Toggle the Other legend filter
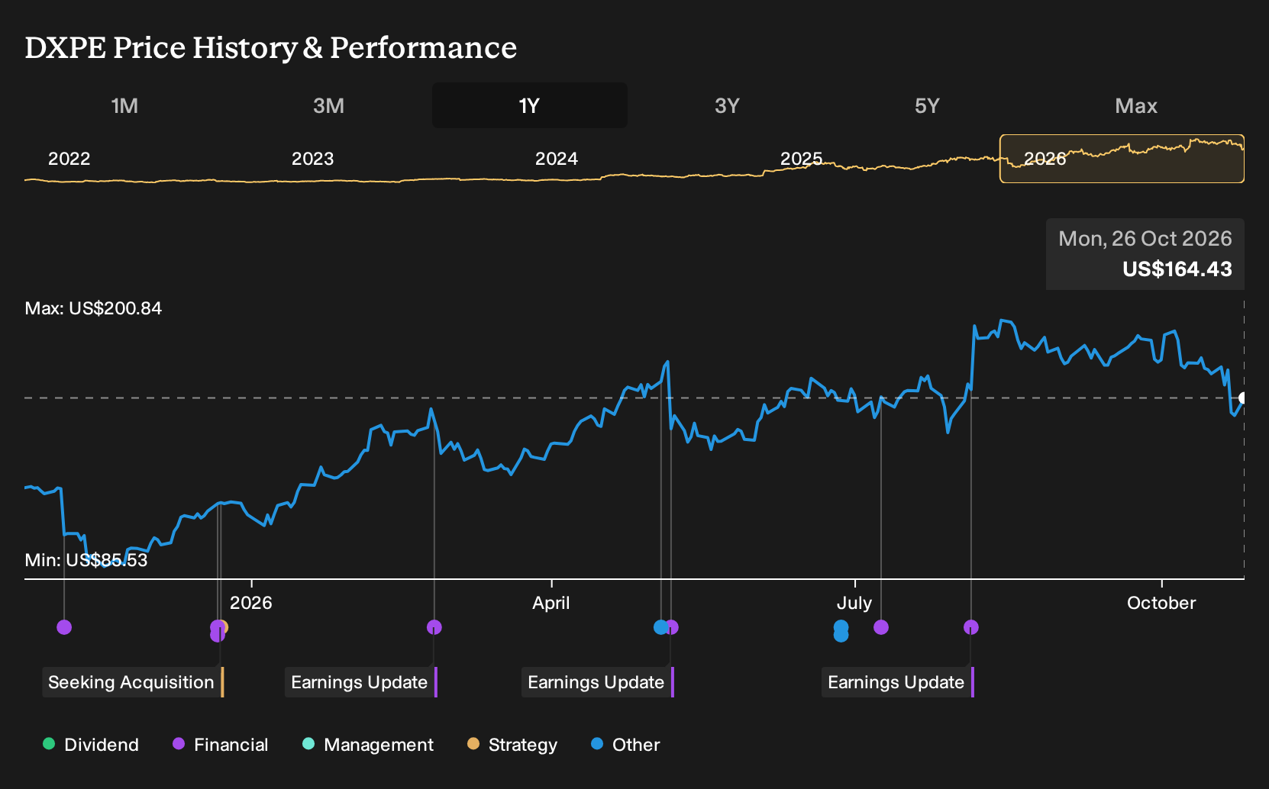Screen dimensions: 1269x789 coord(625,745)
